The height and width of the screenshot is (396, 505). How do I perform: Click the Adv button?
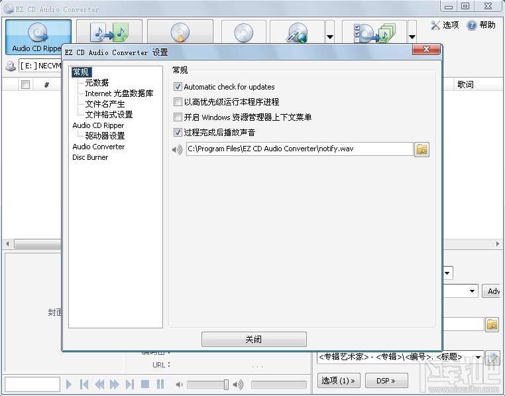(492, 291)
